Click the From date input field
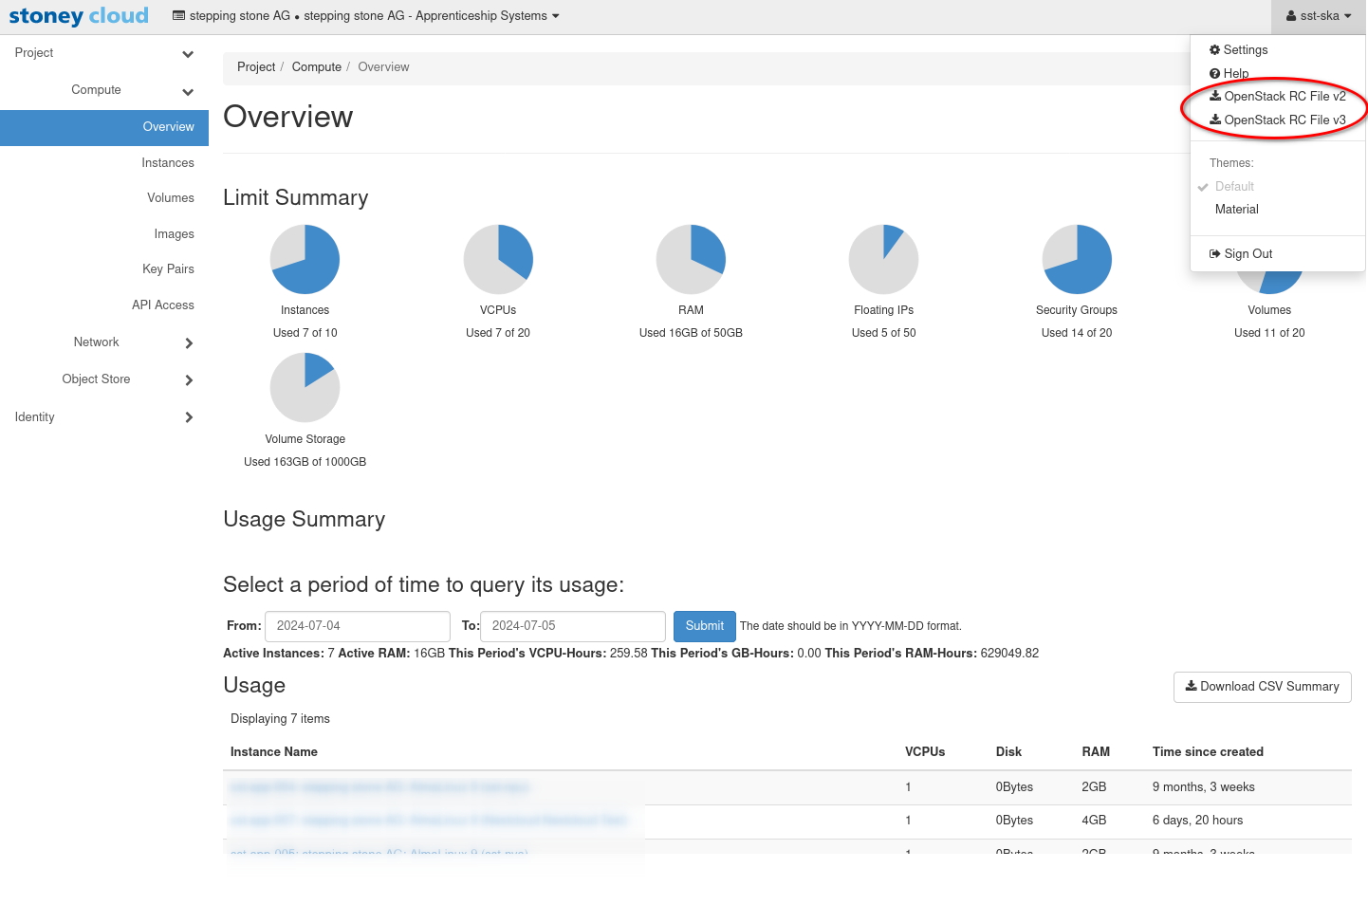Screen dimensions: 1368x905 (x=357, y=626)
